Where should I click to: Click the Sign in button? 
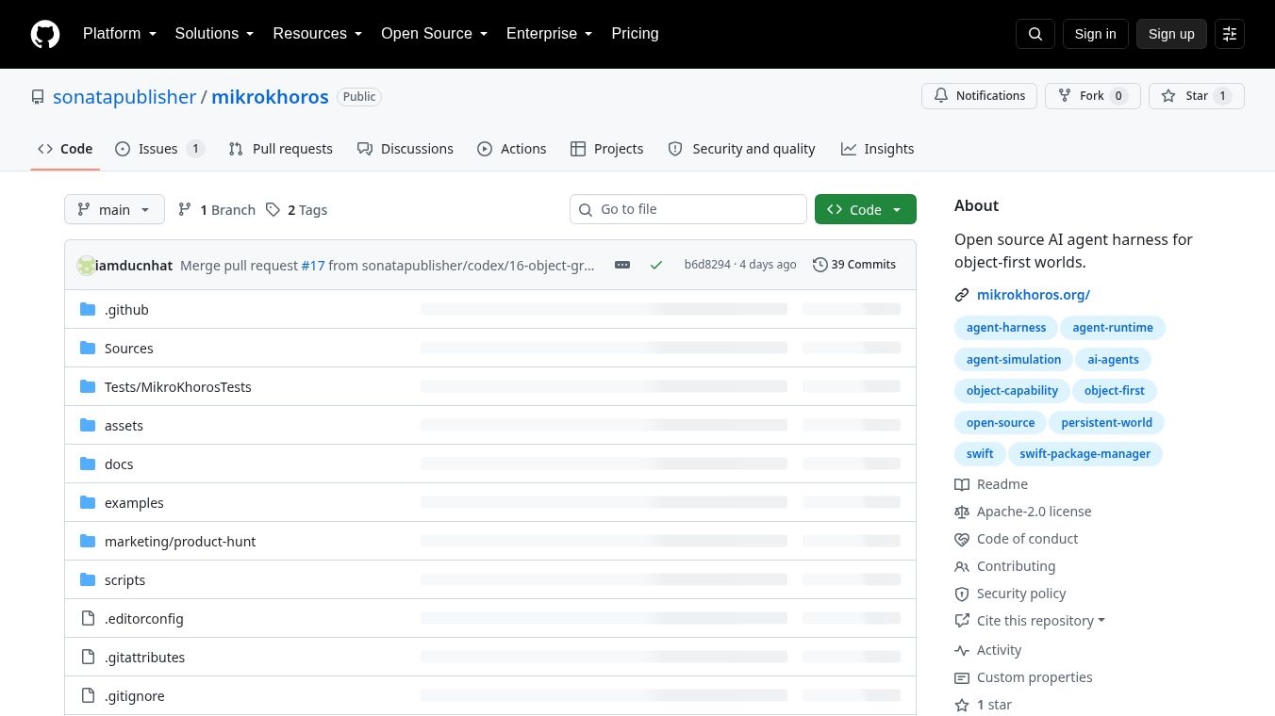(1095, 34)
